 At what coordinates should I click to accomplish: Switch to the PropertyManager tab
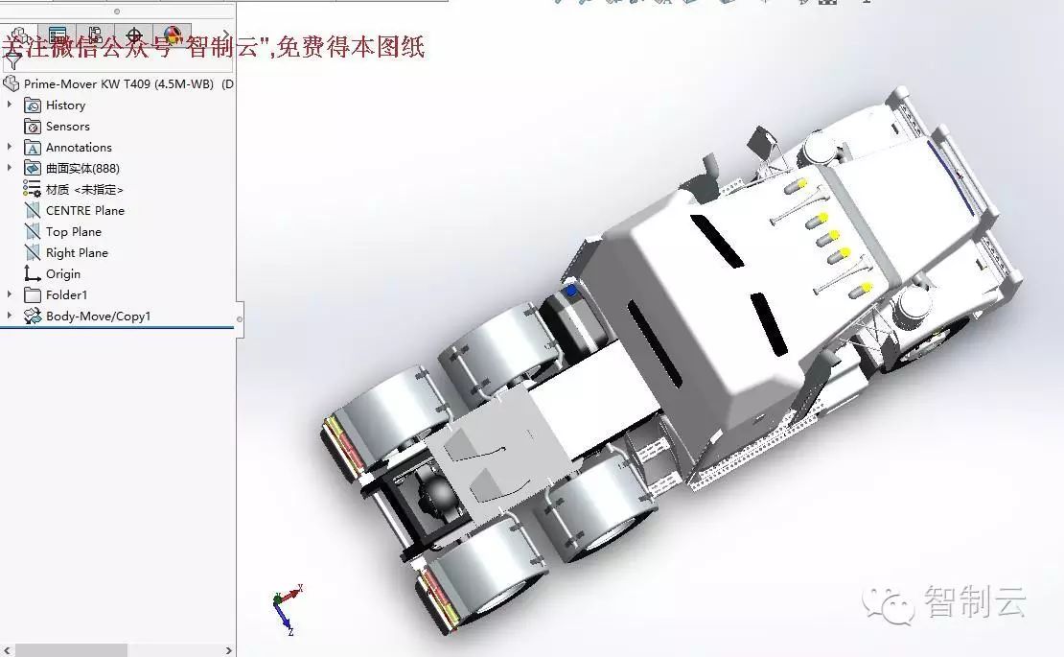click(57, 35)
